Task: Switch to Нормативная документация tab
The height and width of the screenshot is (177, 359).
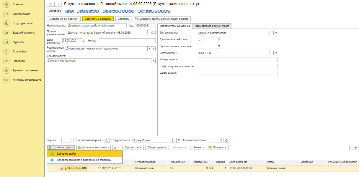Action: 212,26
